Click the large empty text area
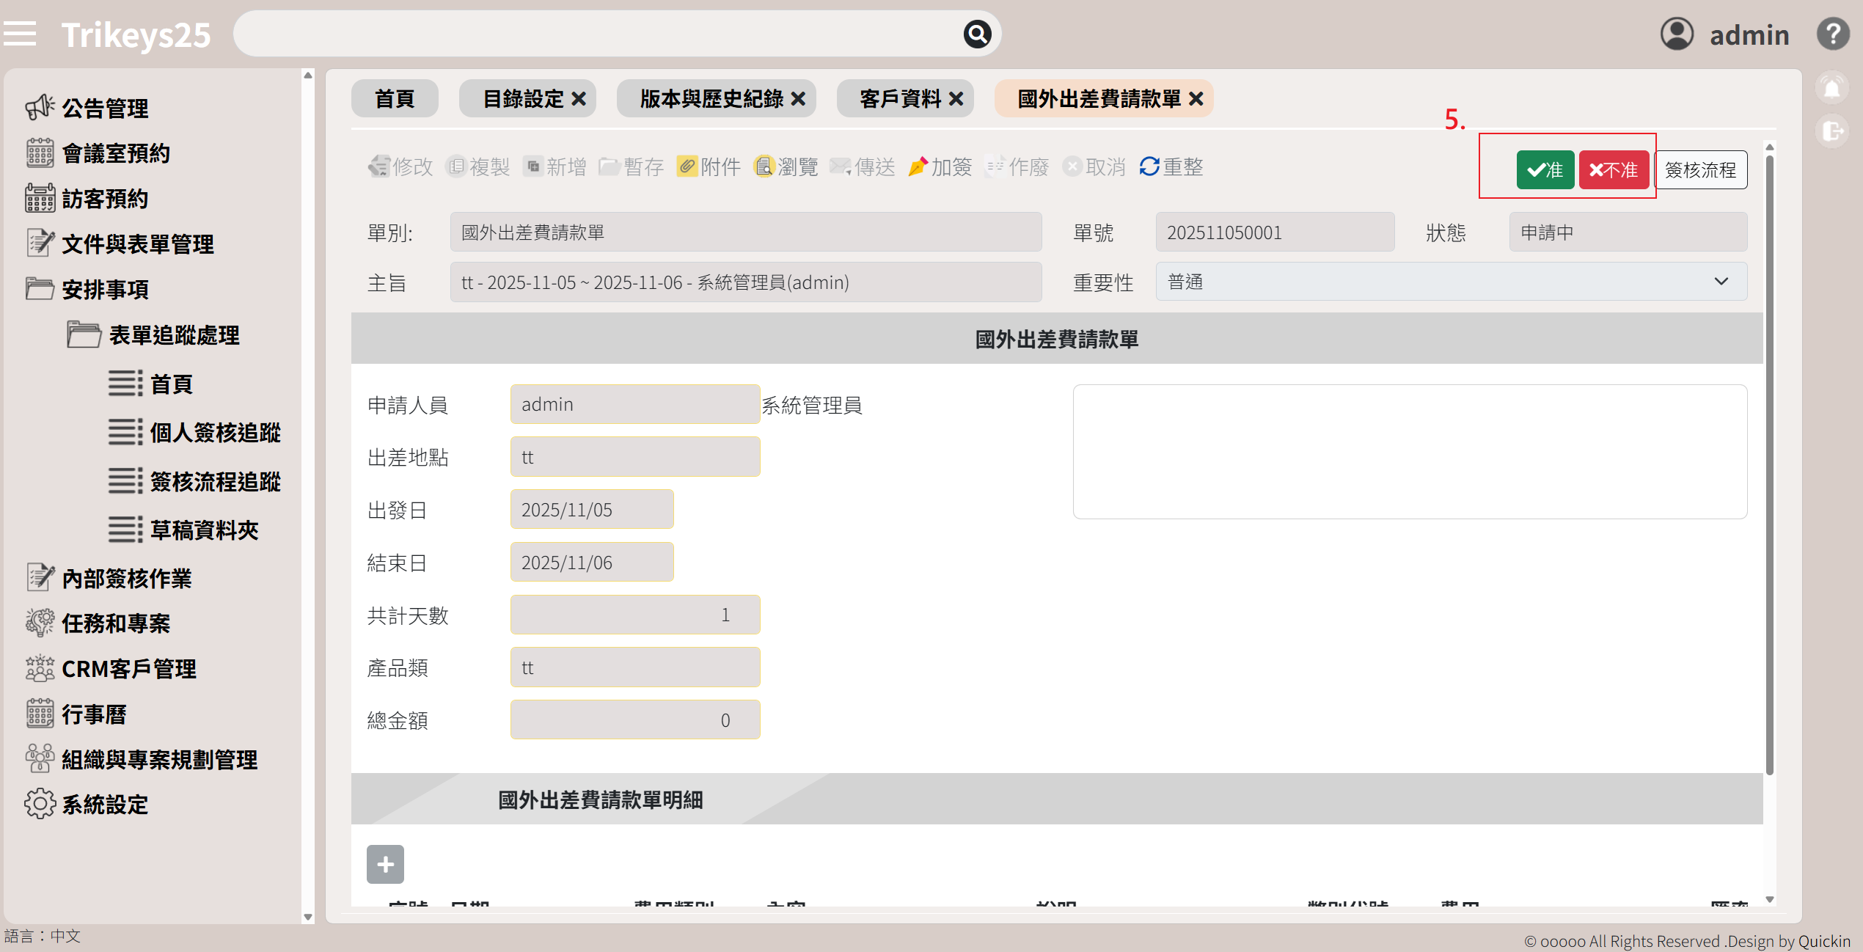 tap(1409, 451)
